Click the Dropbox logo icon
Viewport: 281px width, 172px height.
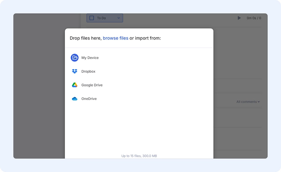75,71
